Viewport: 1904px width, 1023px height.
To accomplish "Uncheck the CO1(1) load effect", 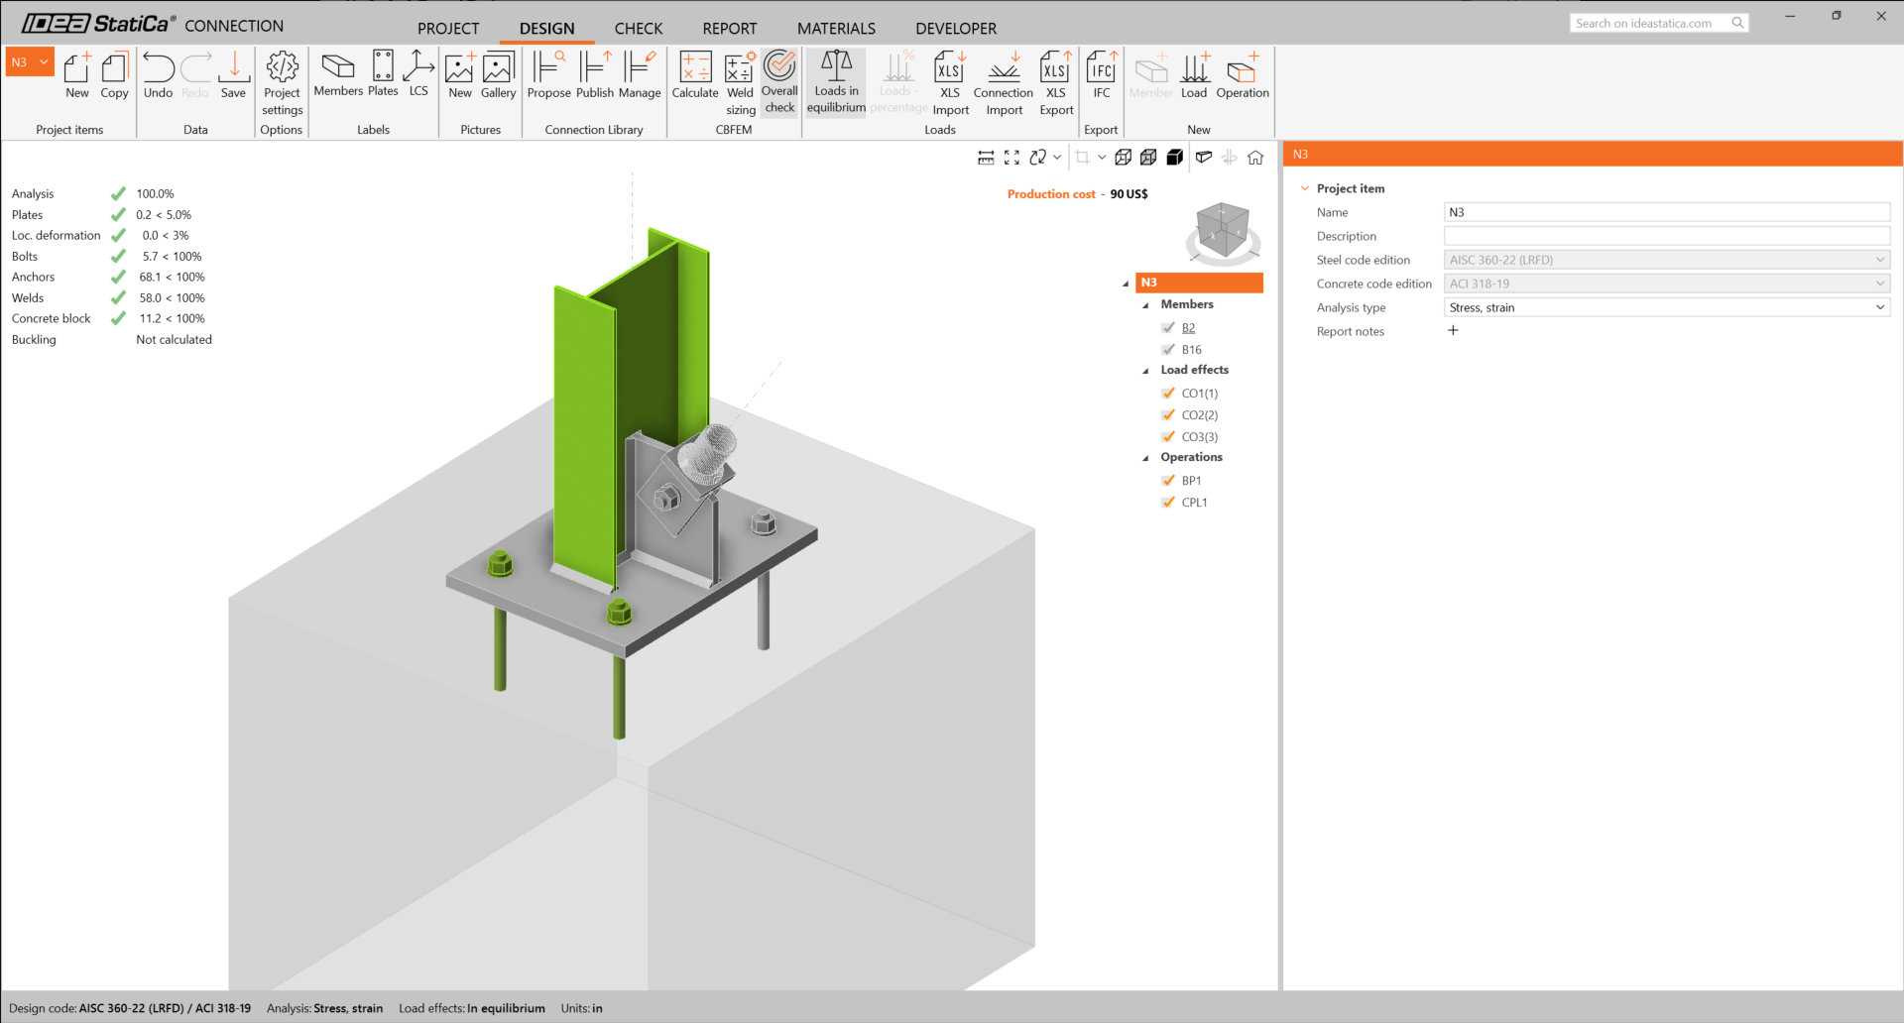I will tap(1168, 394).
